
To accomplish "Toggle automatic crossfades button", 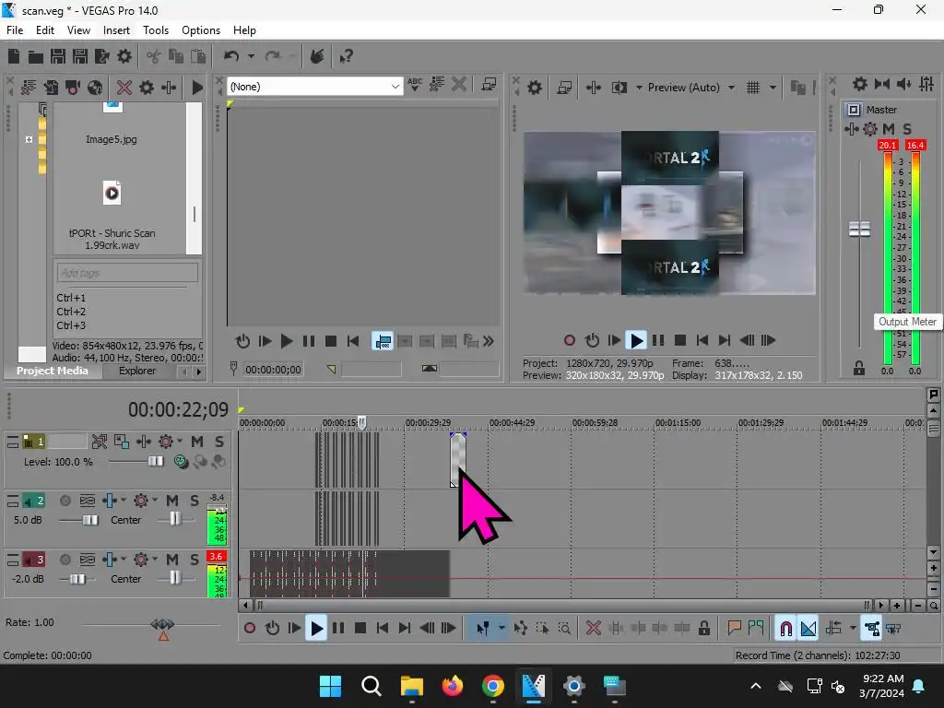I will (x=808, y=629).
